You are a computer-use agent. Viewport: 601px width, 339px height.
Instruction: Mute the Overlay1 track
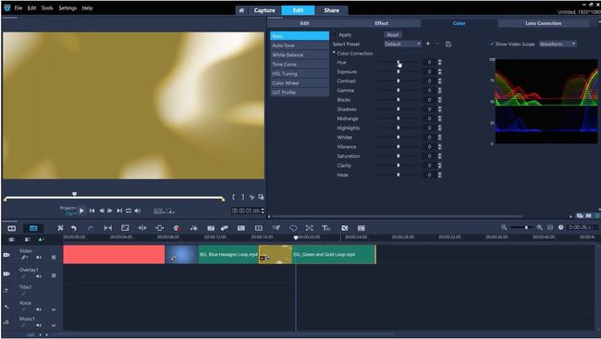39,276
